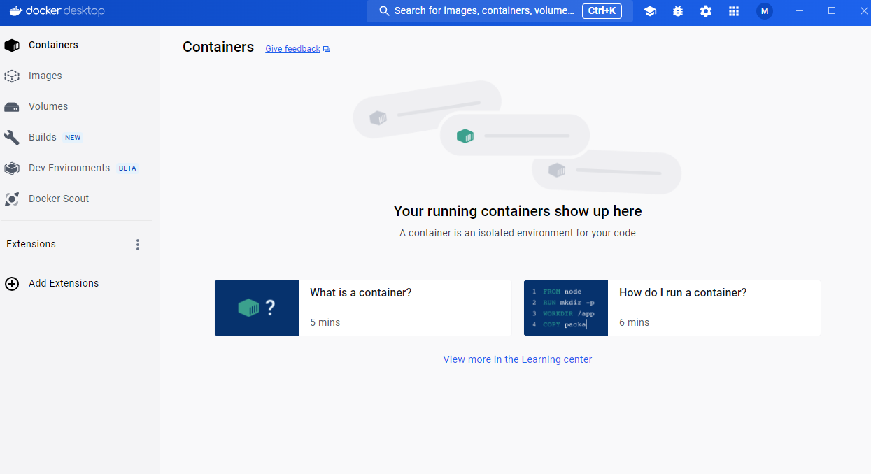The width and height of the screenshot is (871, 474).
Task: Click the Give feedback link
Action: click(x=292, y=49)
